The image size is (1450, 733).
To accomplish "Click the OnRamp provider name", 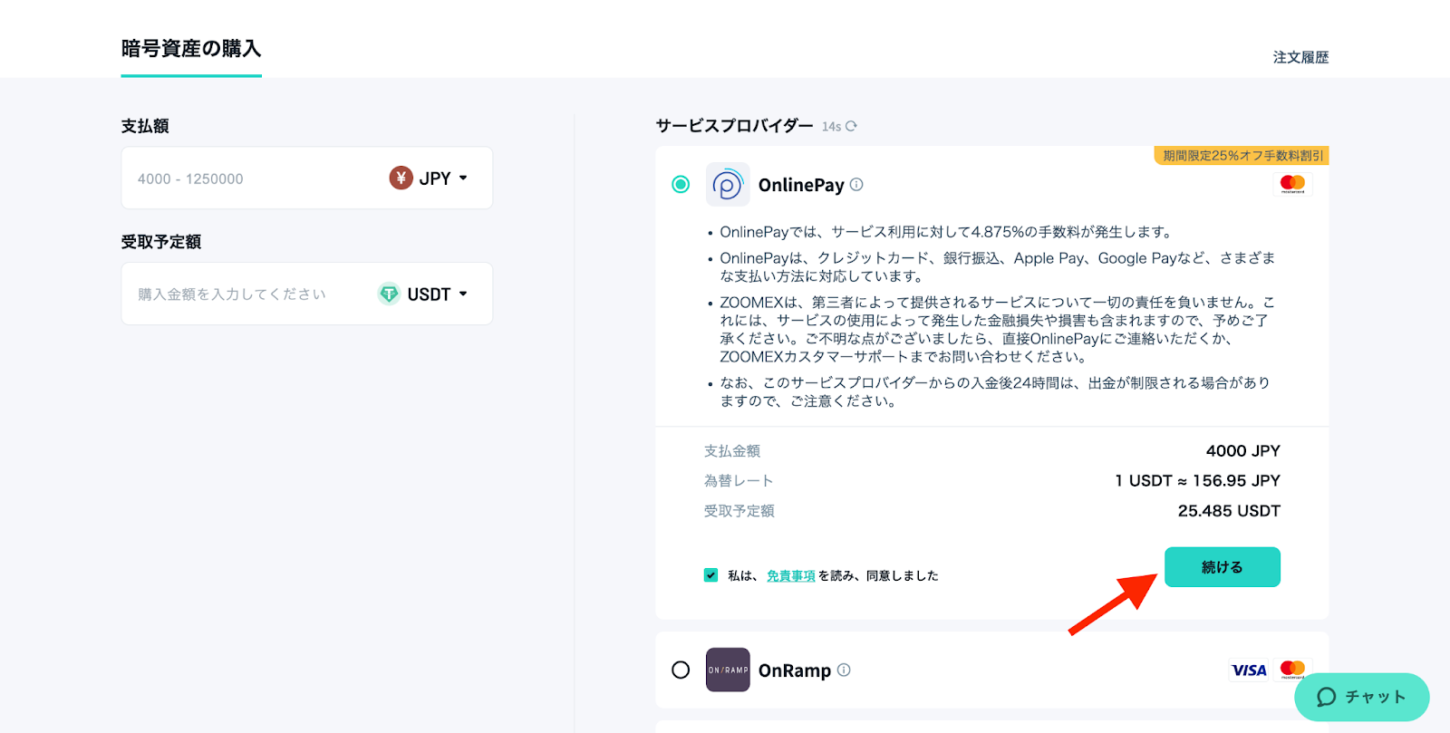I will 795,670.
